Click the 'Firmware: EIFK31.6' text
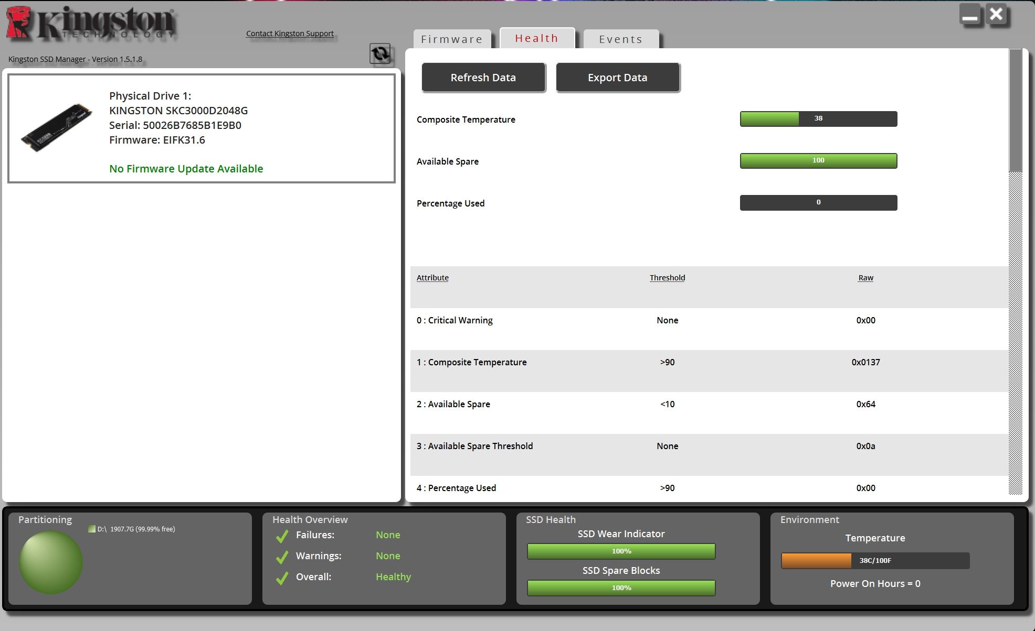1035x631 pixels. 157,140
